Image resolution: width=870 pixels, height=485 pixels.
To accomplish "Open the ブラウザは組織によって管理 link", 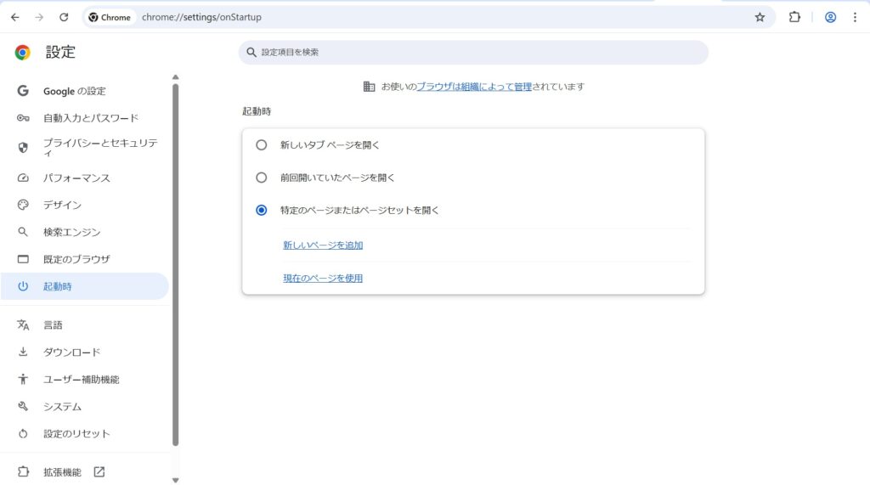I will tap(473, 87).
